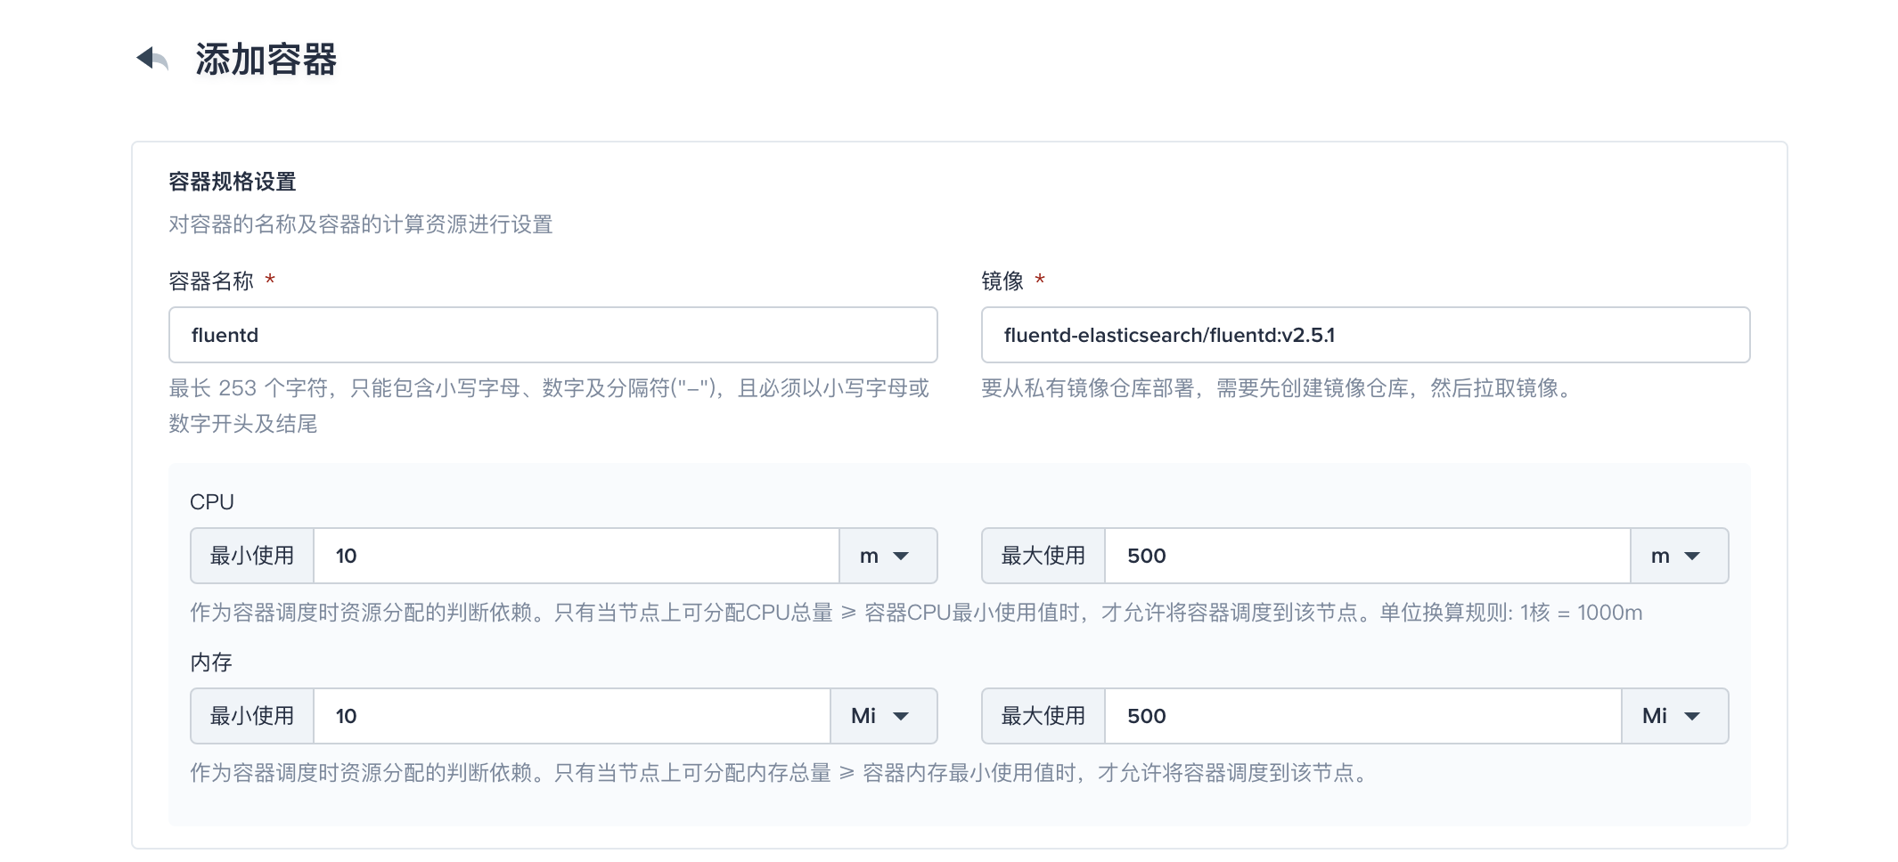Open memory minimum unit dropdown Mi
The width and height of the screenshot is (1898, 862).
(883, 716)
